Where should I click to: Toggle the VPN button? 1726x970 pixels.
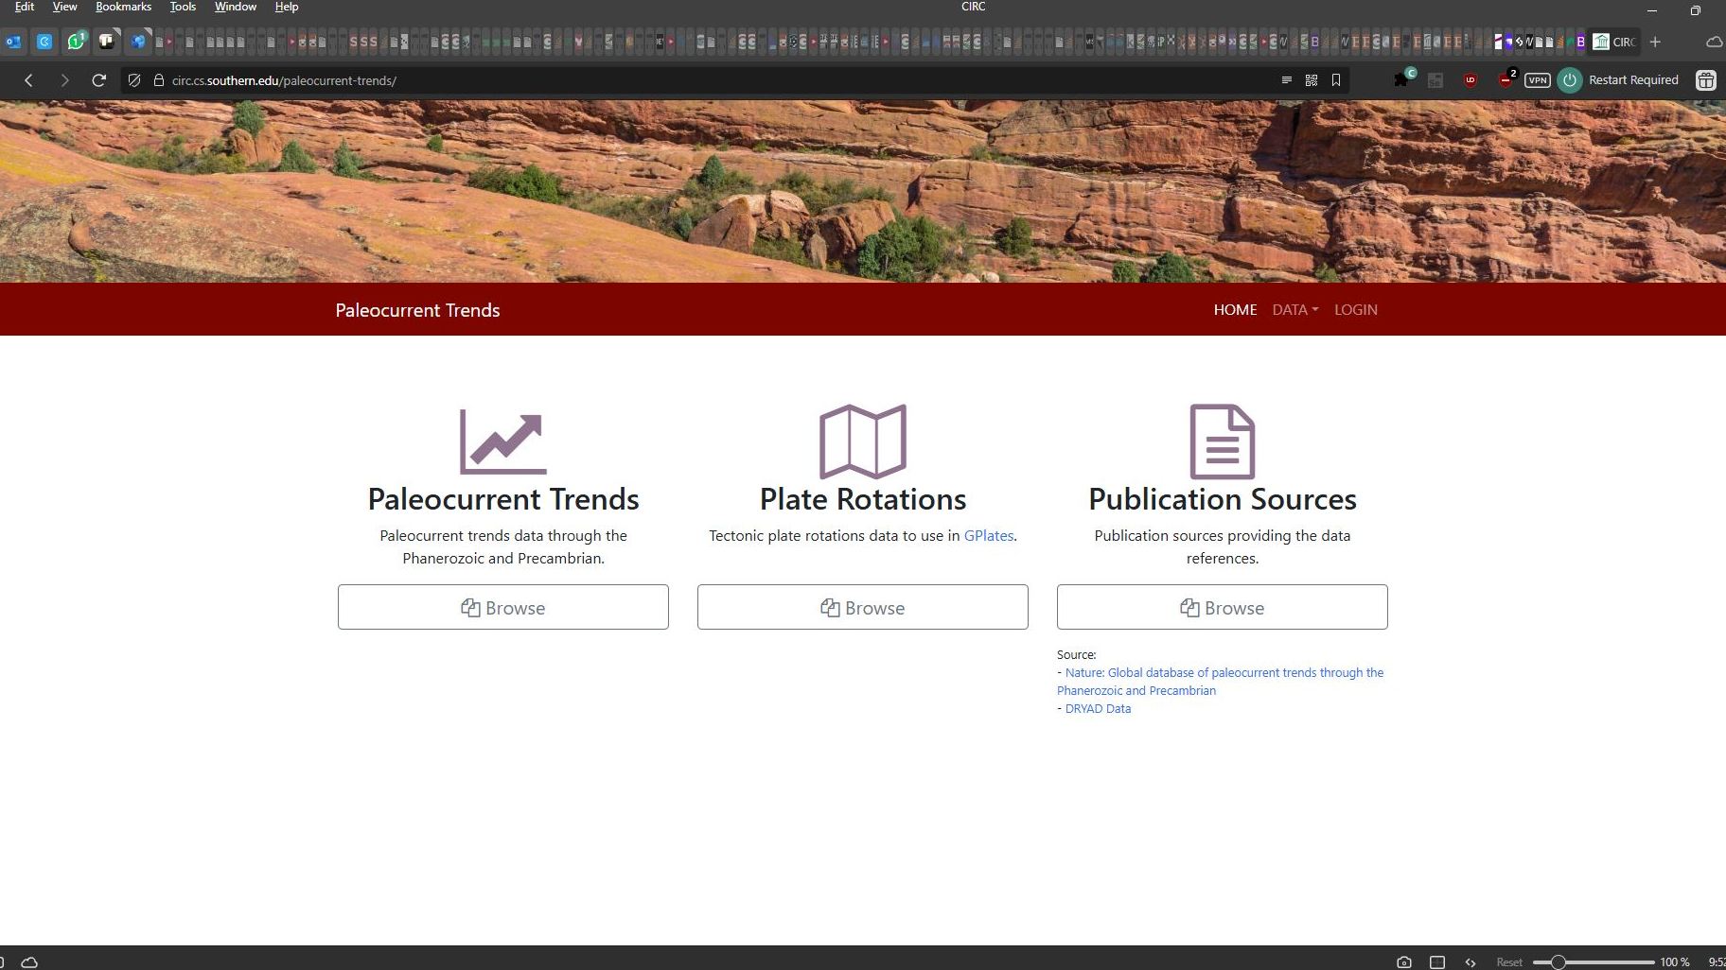coord(1537,80)
